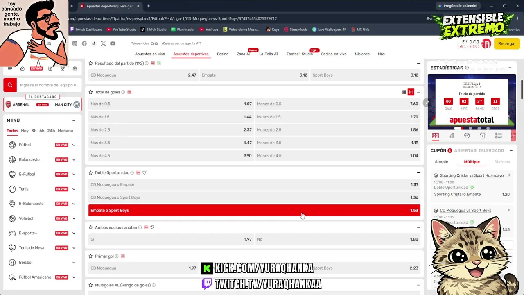524x295 pixels.
Task: Expand the E-Fútbol sport category
Action: tap(74, 175)
